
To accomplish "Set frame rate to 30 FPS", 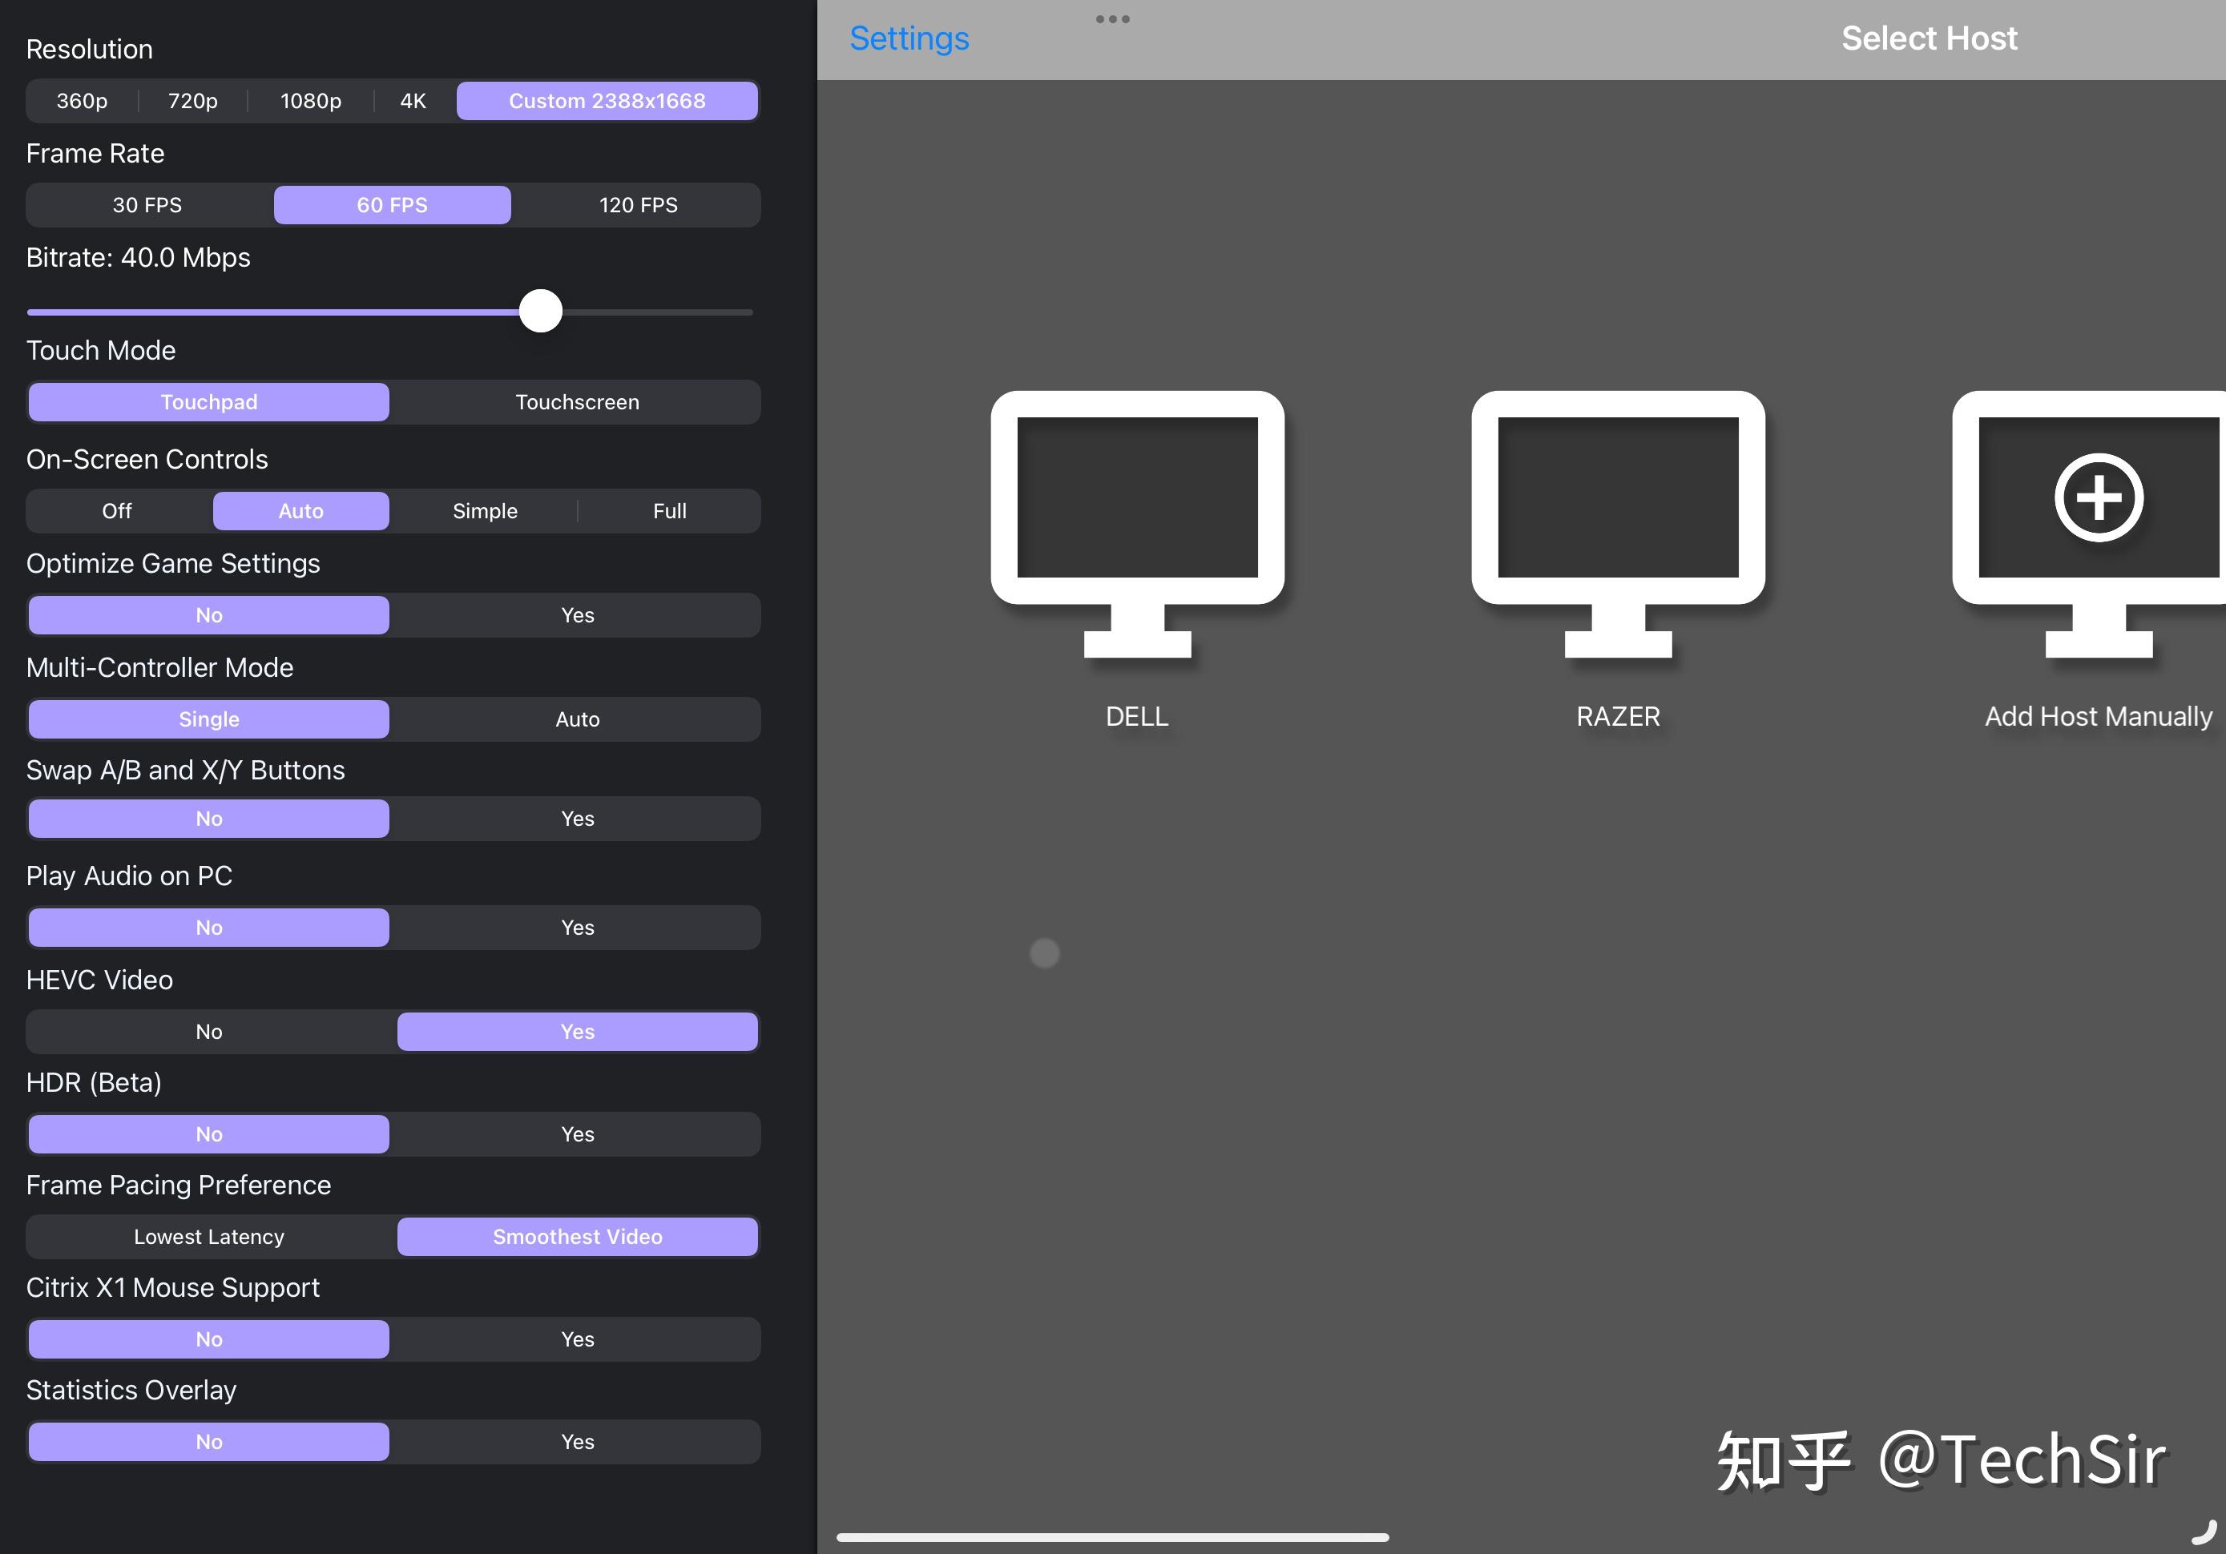I will (x=147, y=204).
